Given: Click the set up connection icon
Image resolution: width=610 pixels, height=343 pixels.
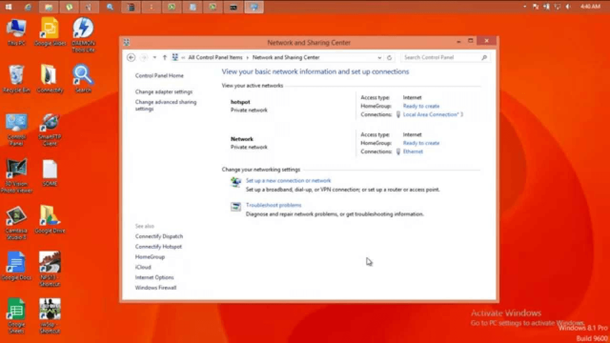Looking at the screenshot, I should tap(235, 182).
